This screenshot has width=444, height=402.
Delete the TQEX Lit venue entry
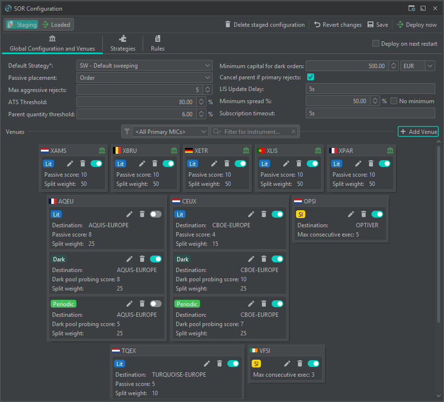tap(220, 364)
